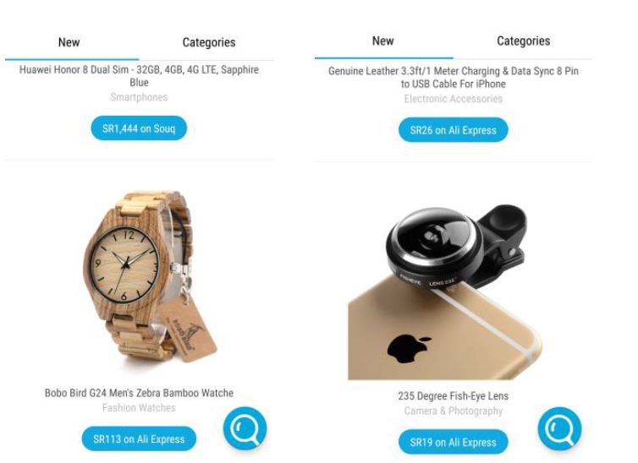Screen dimensions: 638x463
Task: Open Bobo Bird G24 Zebra Bamboo Watch title
Action: 139,393
